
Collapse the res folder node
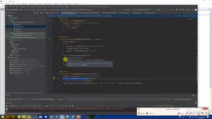[9, 42]
